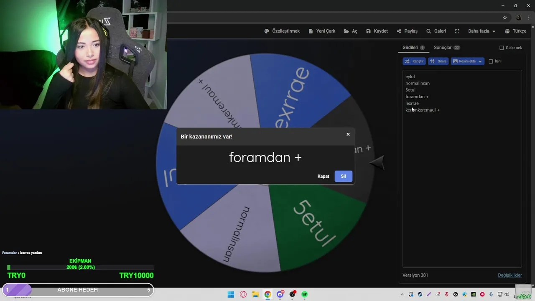Open the Windows Security tray icon
535x301 pixels.
click(464, 294)
